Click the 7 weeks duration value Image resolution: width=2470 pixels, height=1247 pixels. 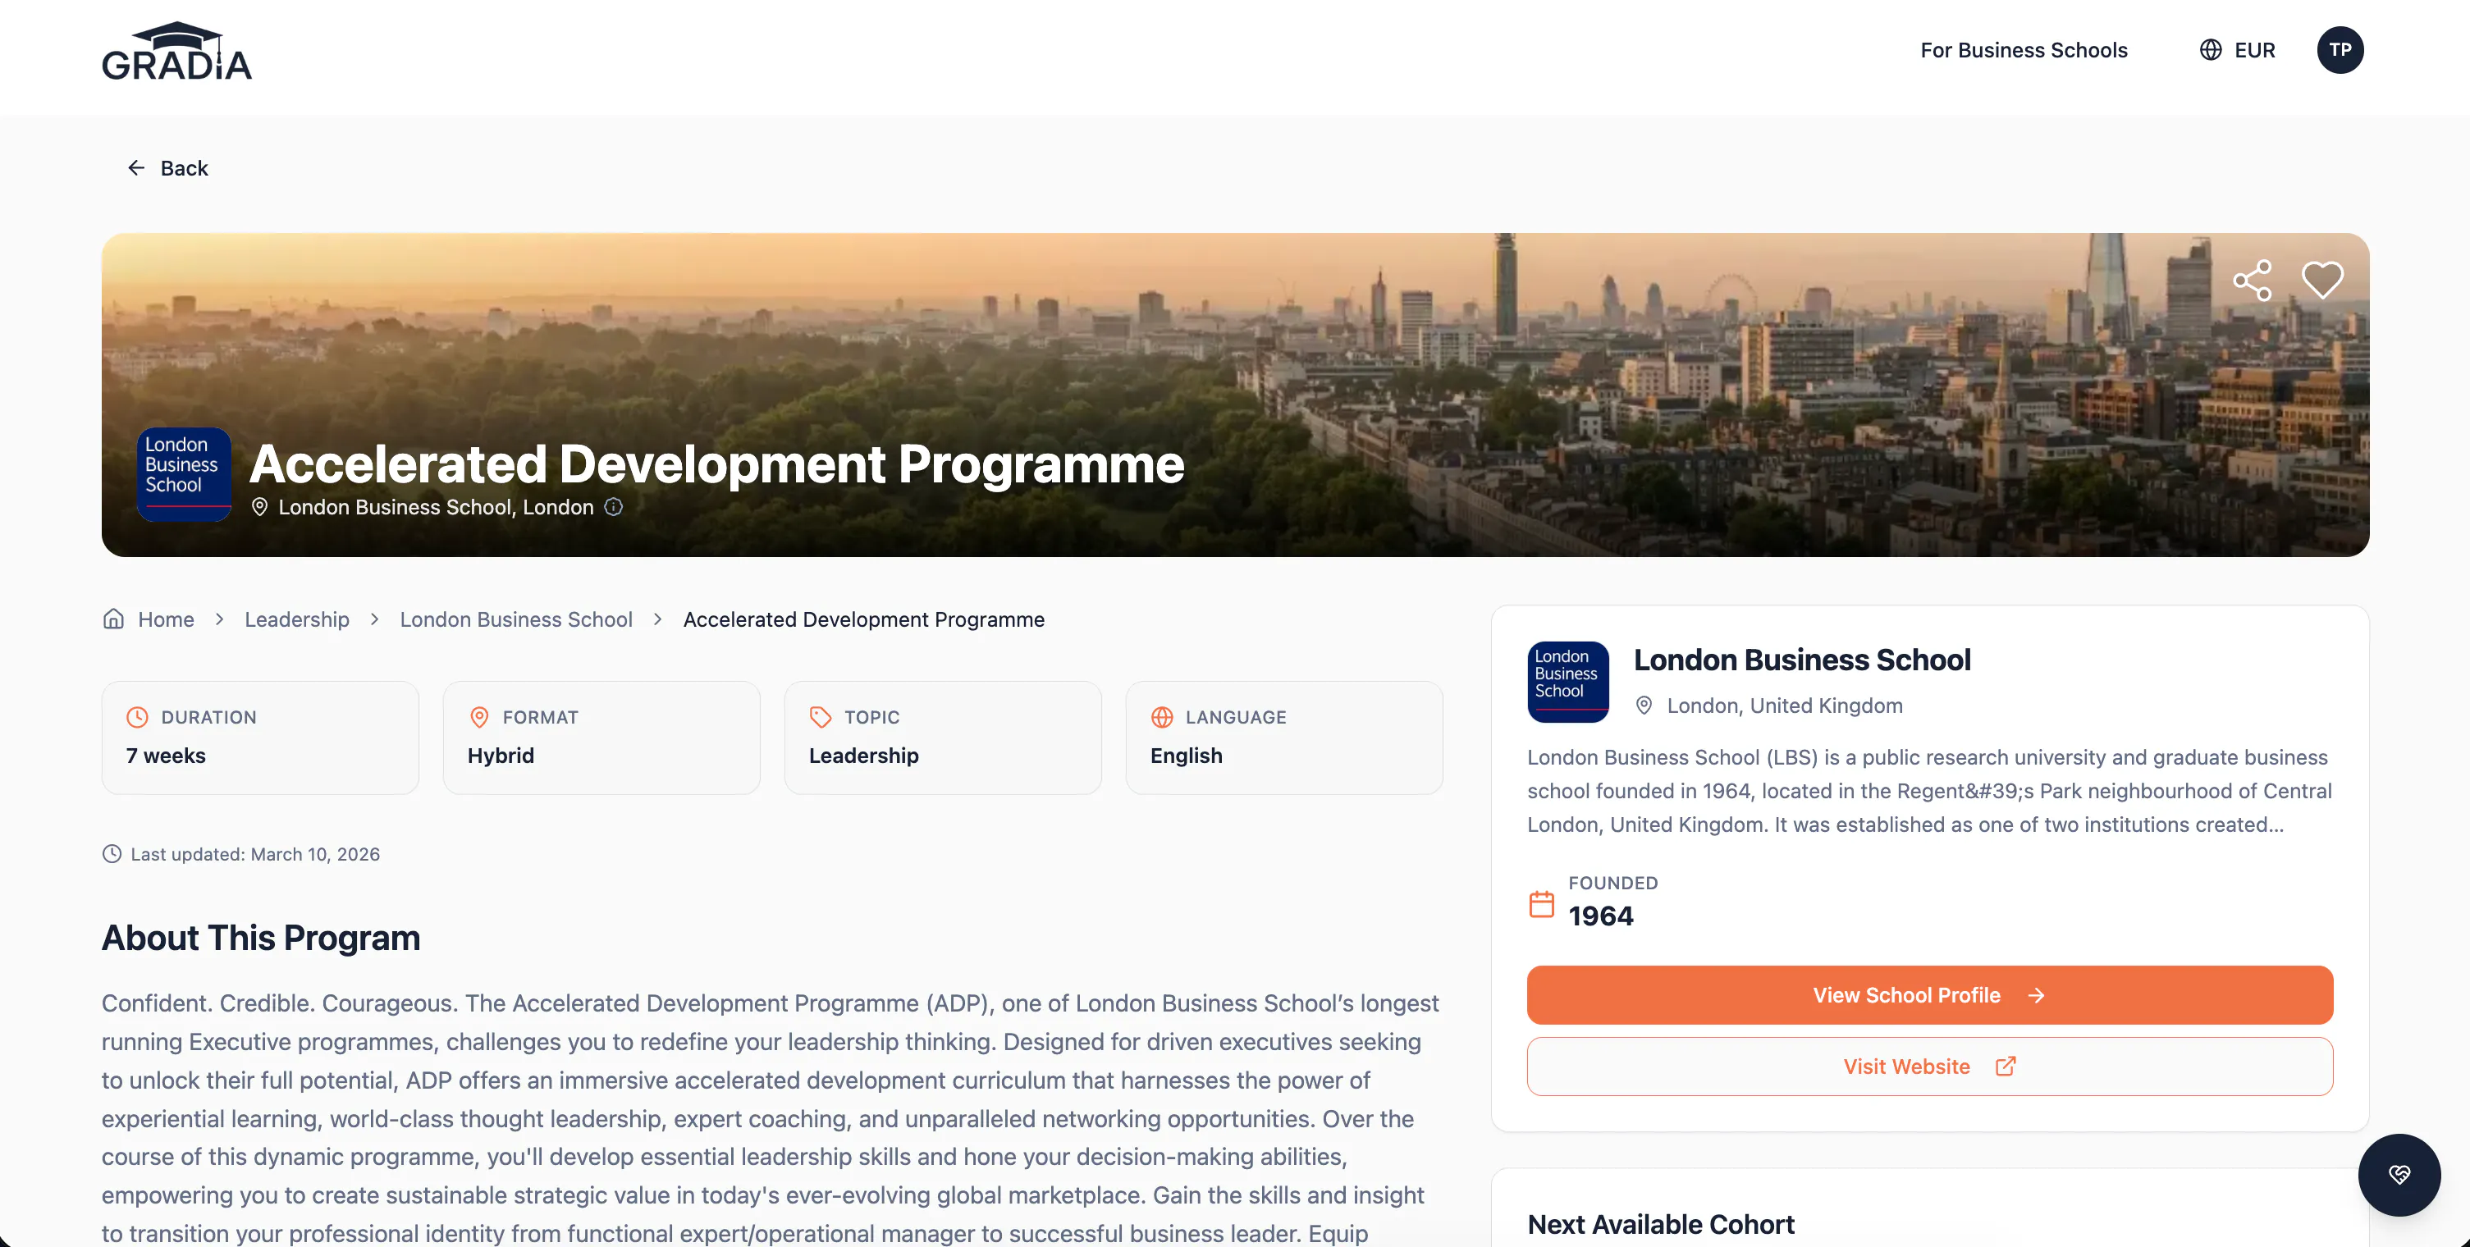click(166, 756)
